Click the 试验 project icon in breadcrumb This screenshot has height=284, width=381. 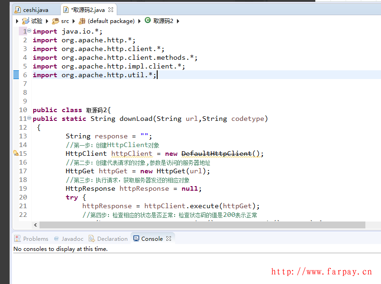26,21
